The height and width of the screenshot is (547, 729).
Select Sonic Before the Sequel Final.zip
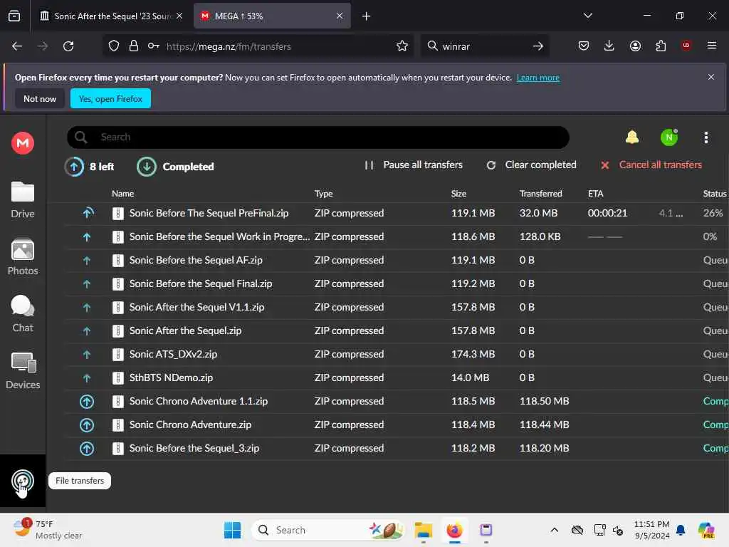[x=396, y=283]
